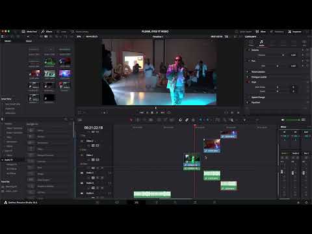Open the Media page at bottom
The width and height of the screenshot is (312, 234).
pyautogui.click(x=97, y=202)
